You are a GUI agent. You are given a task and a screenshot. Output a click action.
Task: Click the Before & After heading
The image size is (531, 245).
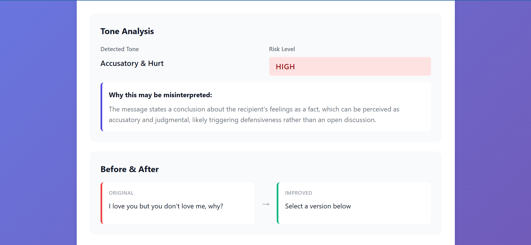tap(129, 169)
